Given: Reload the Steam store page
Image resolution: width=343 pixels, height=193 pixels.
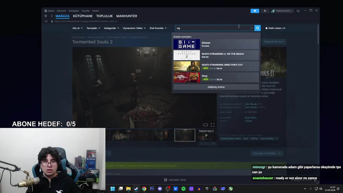Looking at the screenshot, I should [x=46, y=21].
